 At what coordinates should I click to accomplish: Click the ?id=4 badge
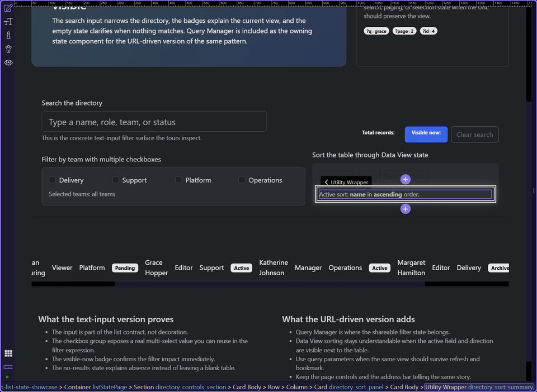(428, 31)
